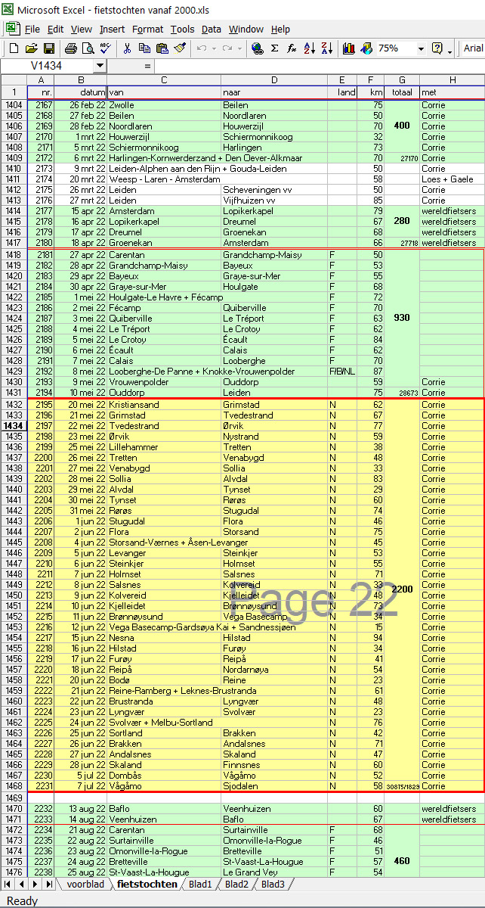Image resolution: width=485 pixels, height=908 pixels.
Task: Click the Omonville-la-Rogue cell in naar column
Action: (274, 841)
